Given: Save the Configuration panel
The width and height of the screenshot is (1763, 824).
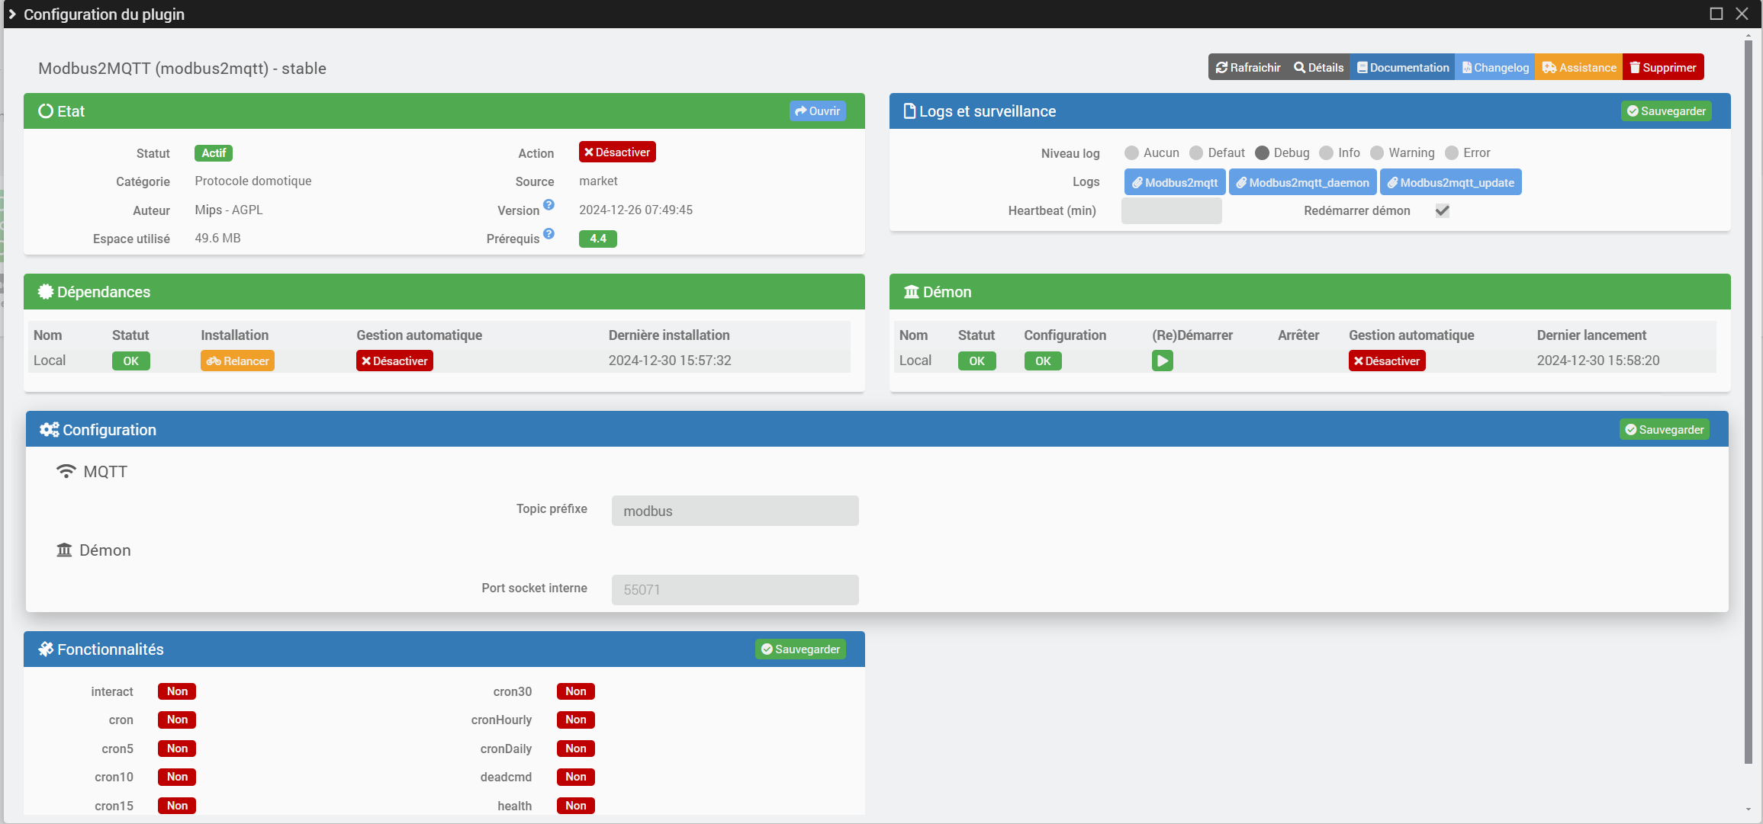Looking at the screenshot, I should (1665, 430).
